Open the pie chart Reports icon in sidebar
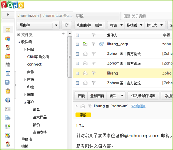 8,135
